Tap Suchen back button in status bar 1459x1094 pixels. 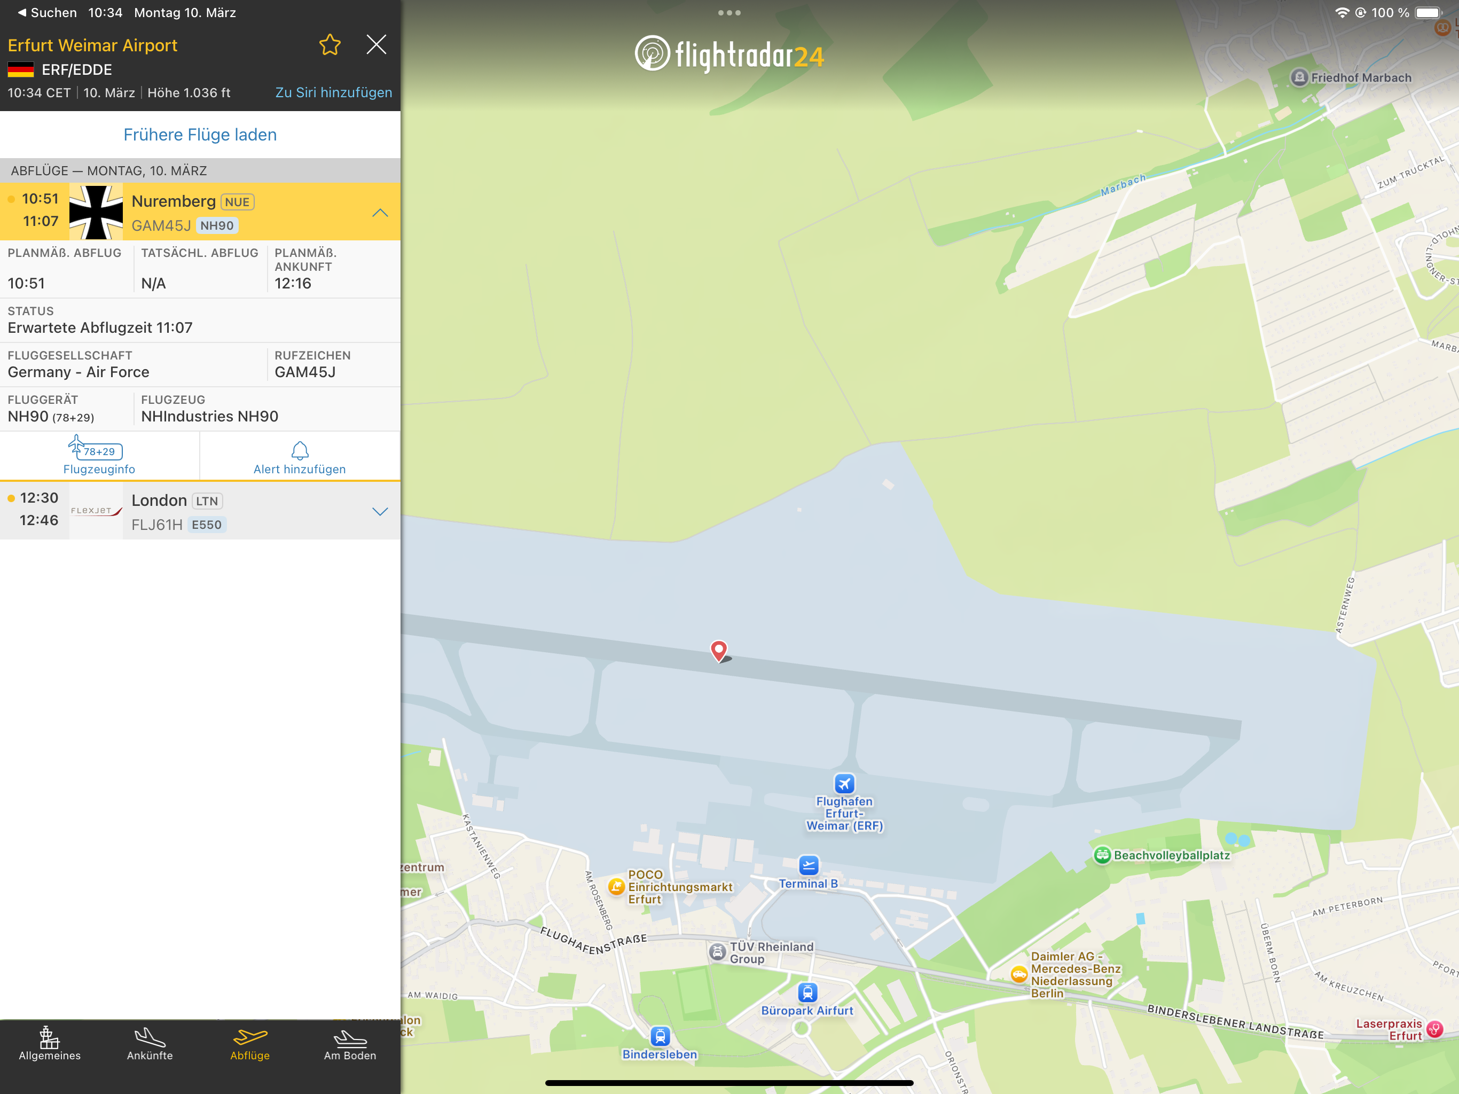pyautogui.click(x=47, y=12)
